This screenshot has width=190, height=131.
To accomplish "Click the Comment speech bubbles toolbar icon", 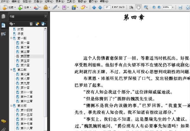I will (x=83, y=7).
